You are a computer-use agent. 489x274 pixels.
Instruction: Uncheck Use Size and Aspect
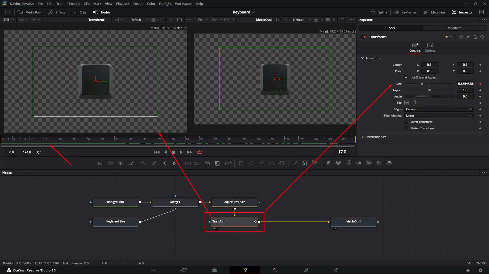(406, 77)
